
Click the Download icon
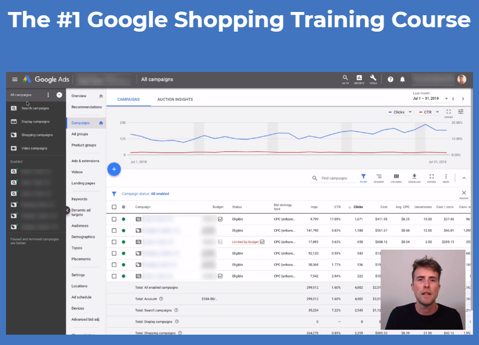click(x=414, y=178)
